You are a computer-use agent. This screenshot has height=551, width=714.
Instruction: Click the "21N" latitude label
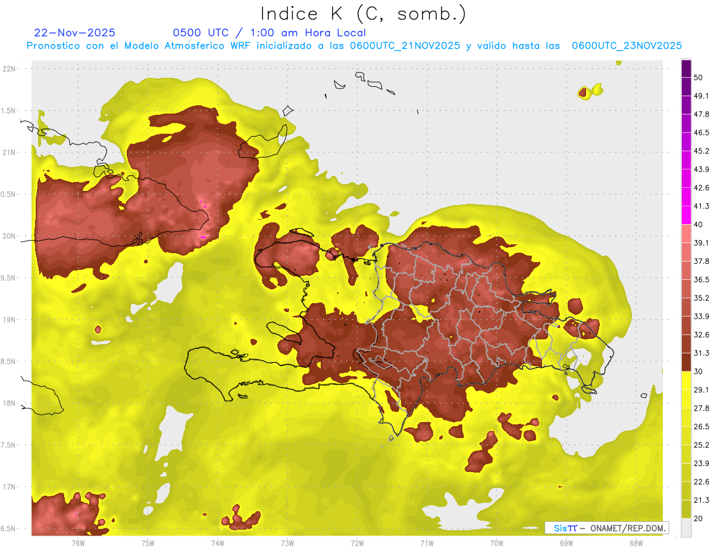pos(10,152)
